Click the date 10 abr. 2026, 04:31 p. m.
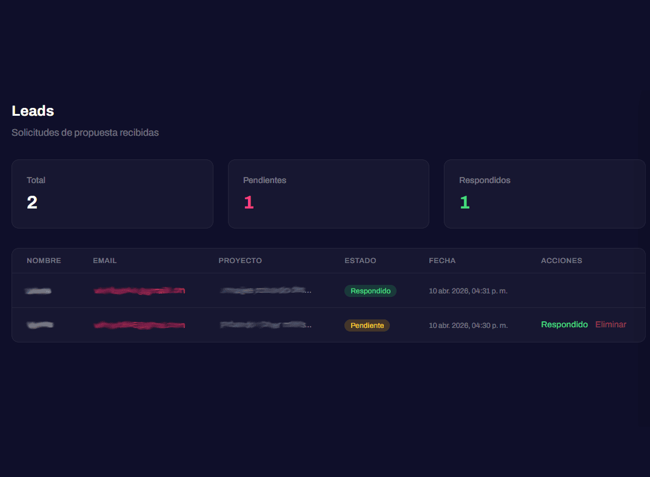 click(468, 291)
